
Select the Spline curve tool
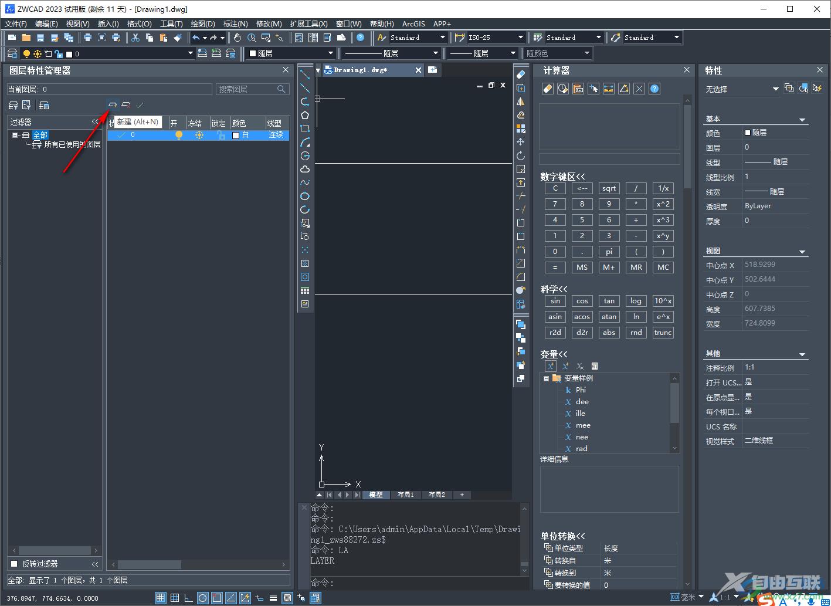305,182
